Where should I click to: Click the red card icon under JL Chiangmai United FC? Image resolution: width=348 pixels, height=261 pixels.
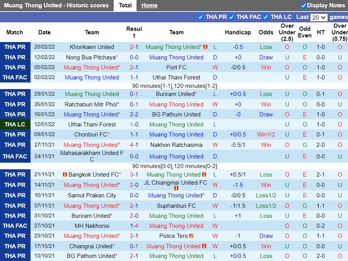pyautogui.click(x=177, y=189)
